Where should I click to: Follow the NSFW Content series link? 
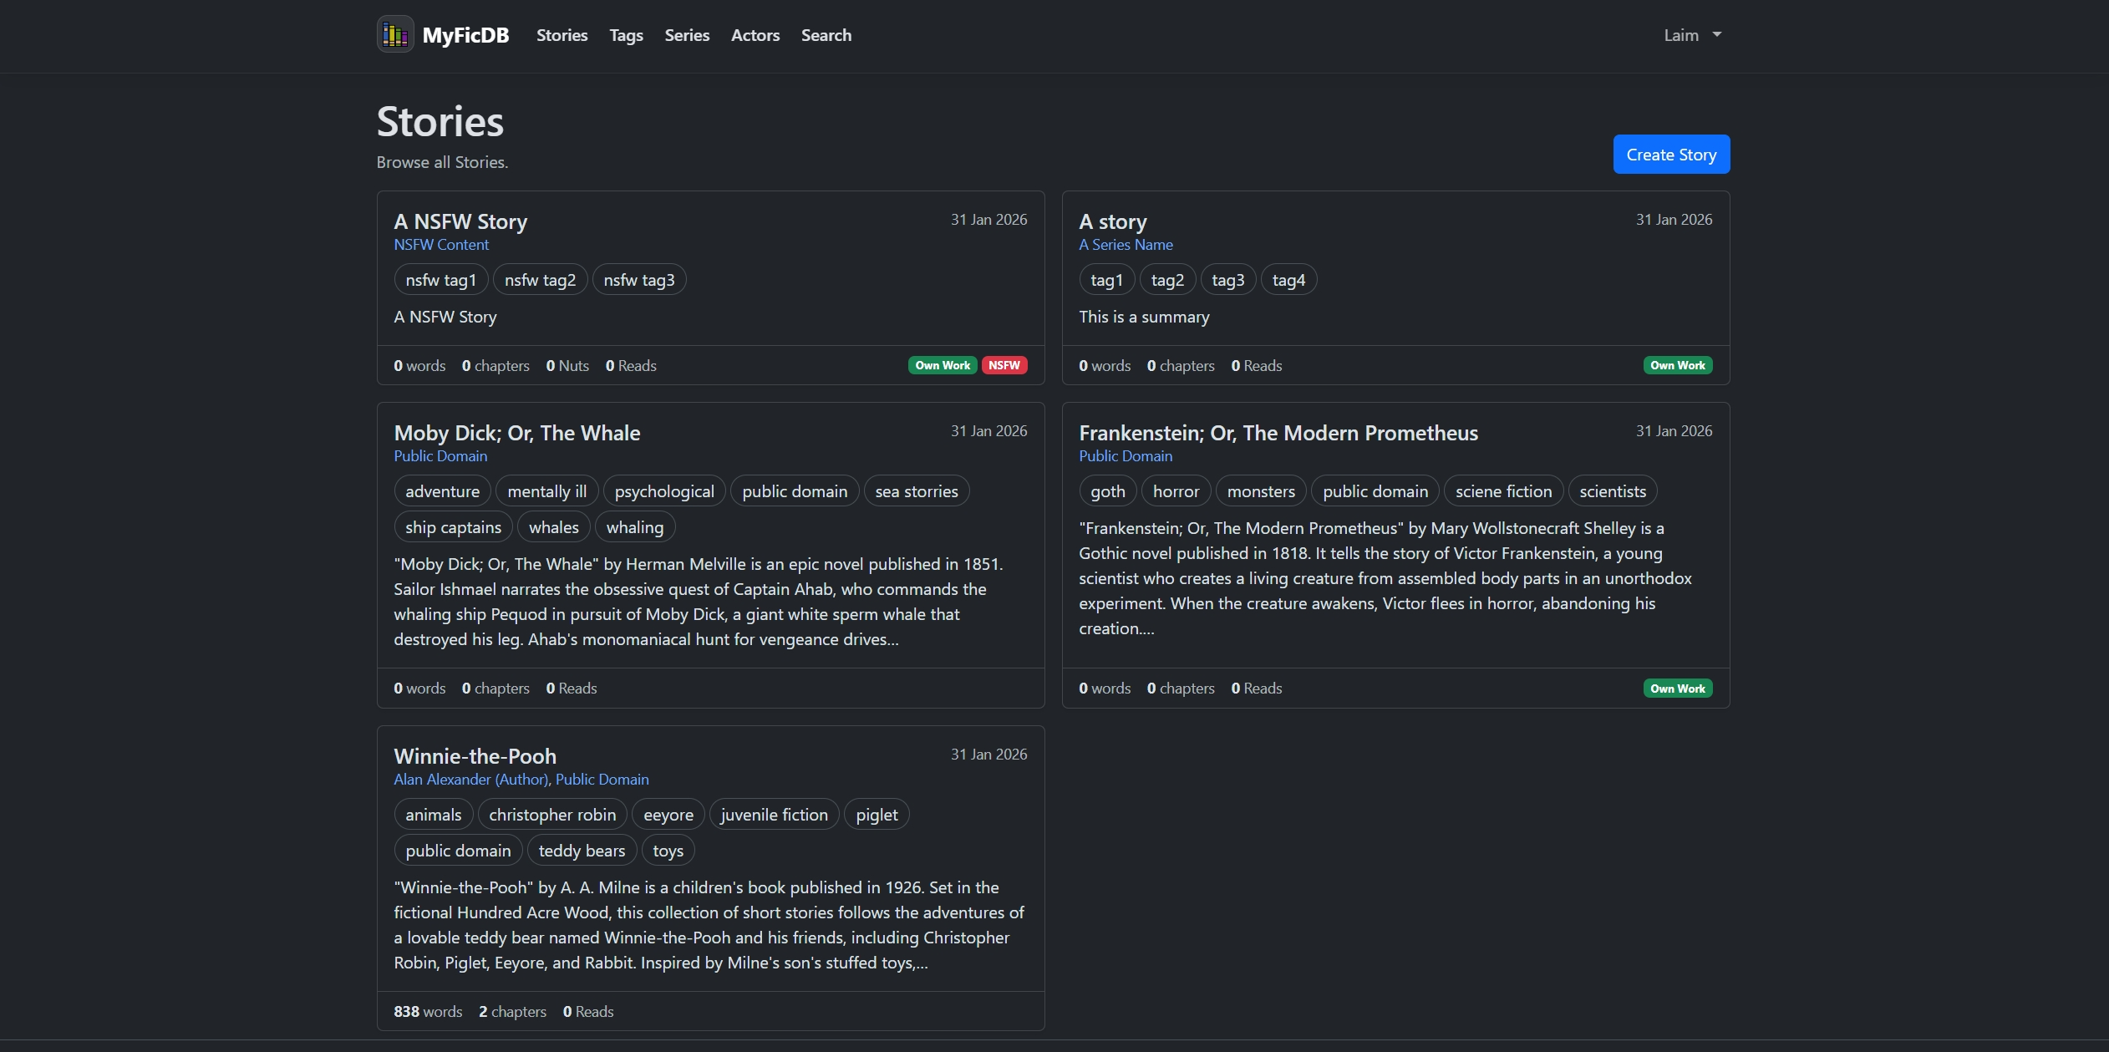(x=441, y=245)
